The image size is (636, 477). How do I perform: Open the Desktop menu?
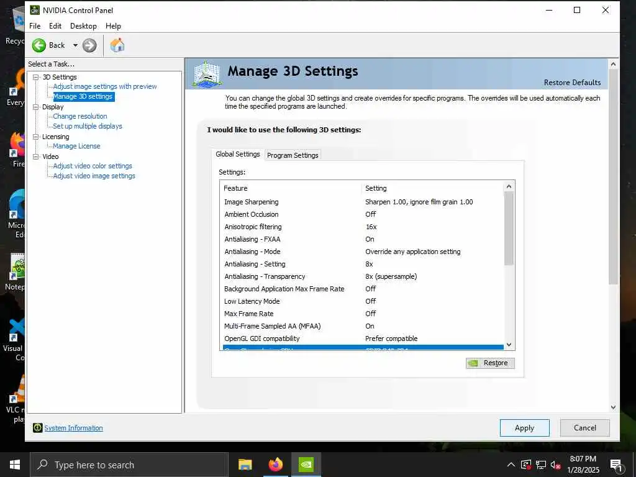(x=83, y=26)
